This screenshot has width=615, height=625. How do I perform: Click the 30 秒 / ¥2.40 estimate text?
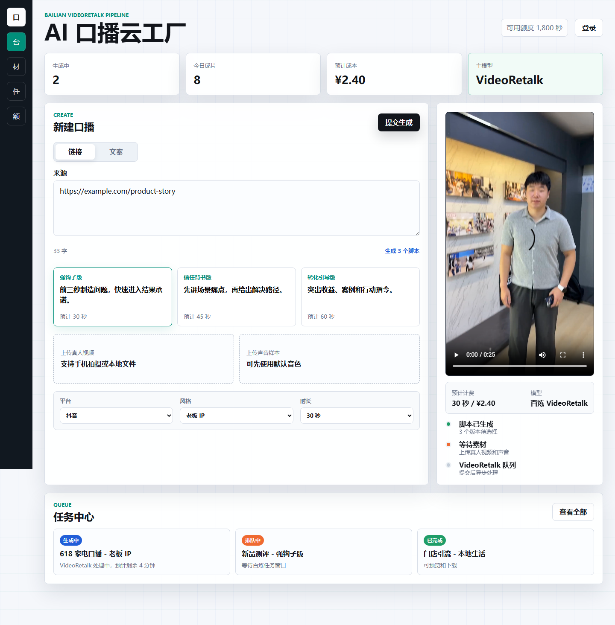click(474, 403)
